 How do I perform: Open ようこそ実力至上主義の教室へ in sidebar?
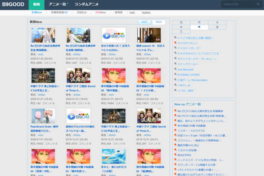195,38
